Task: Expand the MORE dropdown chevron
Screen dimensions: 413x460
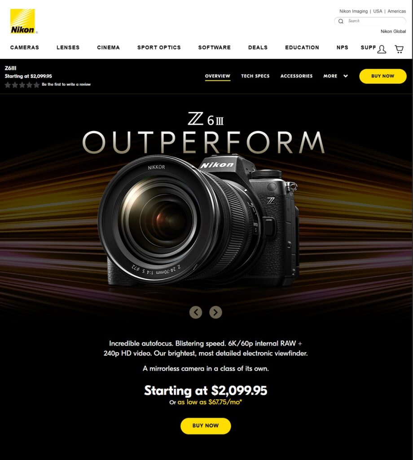Action: 346,76
